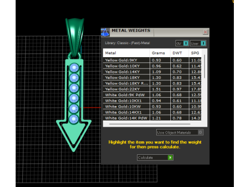Click the Calculate button
Screen dimensions: 250x187
tap(155, 157)
